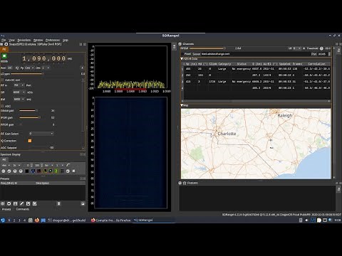Click fourth round spectrum control icon
Screen dimensions: 342x256
pyautogui.click(x=21, y=171)
